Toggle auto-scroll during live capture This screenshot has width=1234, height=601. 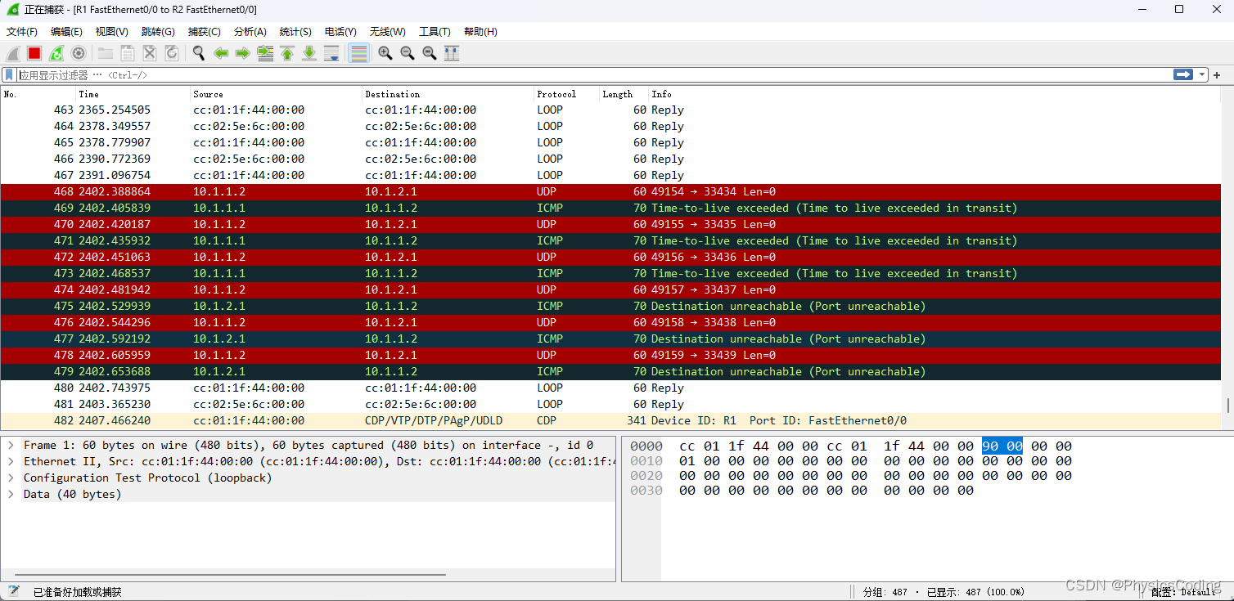click(x=331, y=52)
